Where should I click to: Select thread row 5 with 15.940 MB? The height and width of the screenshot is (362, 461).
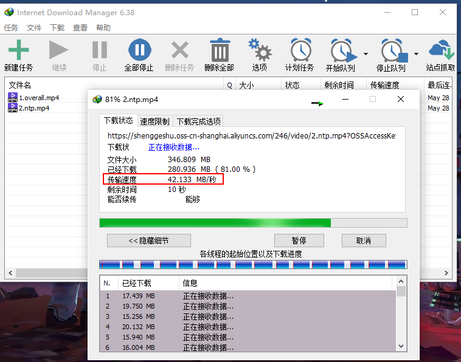point(248,337)
